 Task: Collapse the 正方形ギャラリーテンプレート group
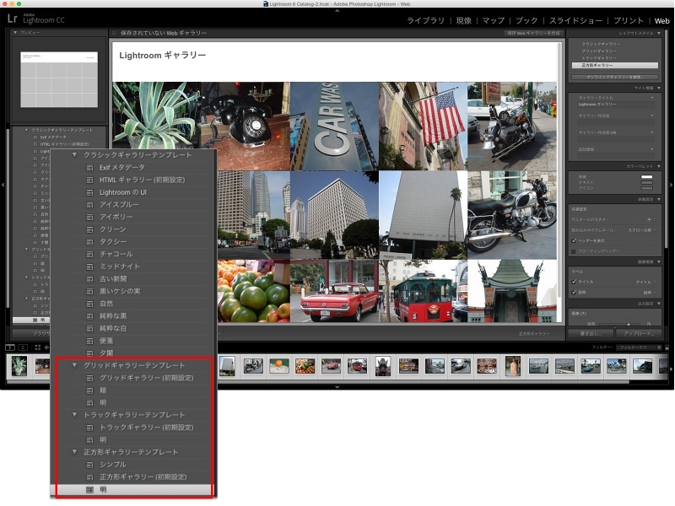[75, 452]
